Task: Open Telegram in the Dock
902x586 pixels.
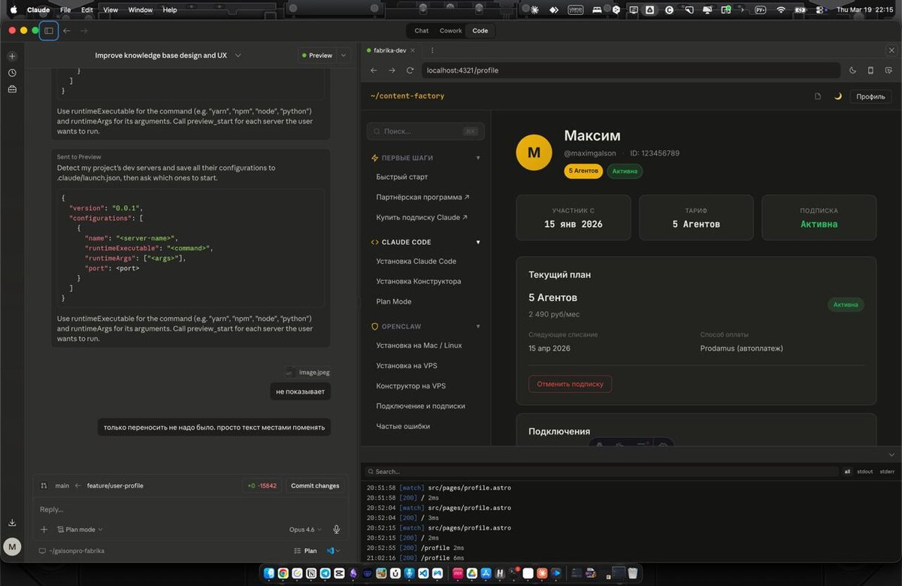Action: point(325,573)
